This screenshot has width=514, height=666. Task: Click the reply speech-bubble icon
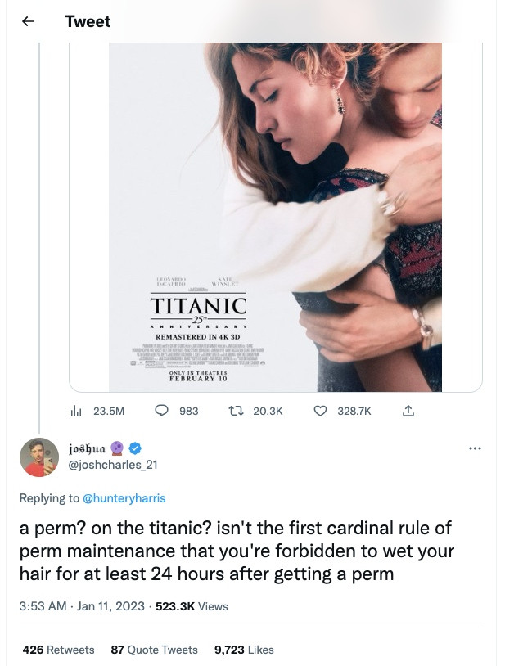click(x=161, y=411)
